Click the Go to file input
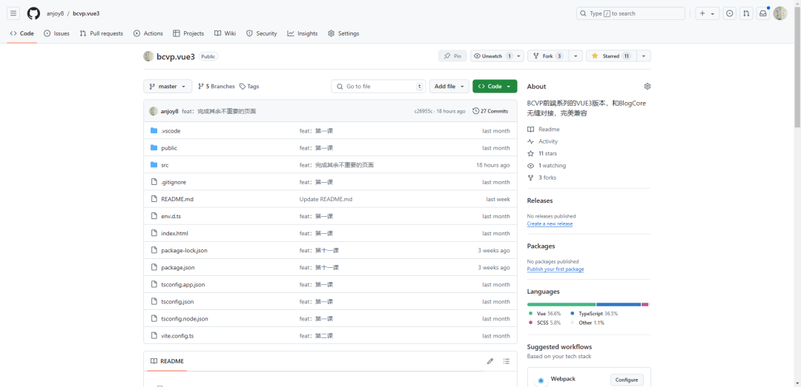The height and width of the screenshot is (387, 801). (x=378, y=86)
